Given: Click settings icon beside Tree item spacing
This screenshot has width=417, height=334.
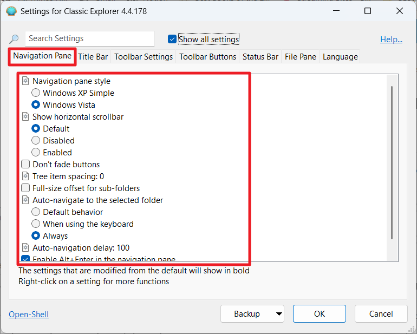Looking at the screenshot, I should pos(25,176).
